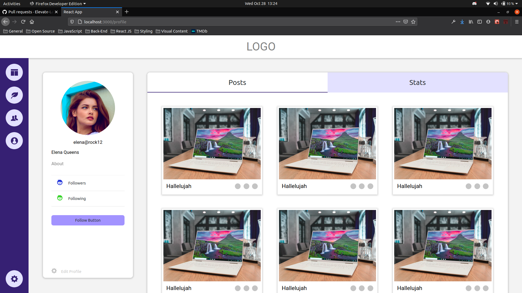The width and height of the screenshot is (522, 293).
Task: Open the Firefox Developer Edition menu in the top bar
Action: tap(57, 4)
